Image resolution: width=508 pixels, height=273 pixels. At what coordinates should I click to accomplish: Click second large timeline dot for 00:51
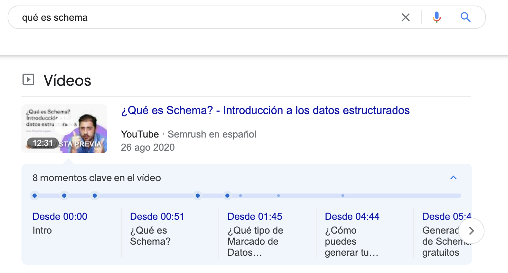[x=64, y=196]
